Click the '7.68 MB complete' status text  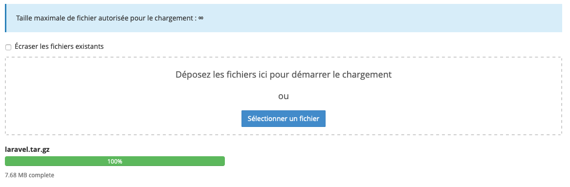29,175
